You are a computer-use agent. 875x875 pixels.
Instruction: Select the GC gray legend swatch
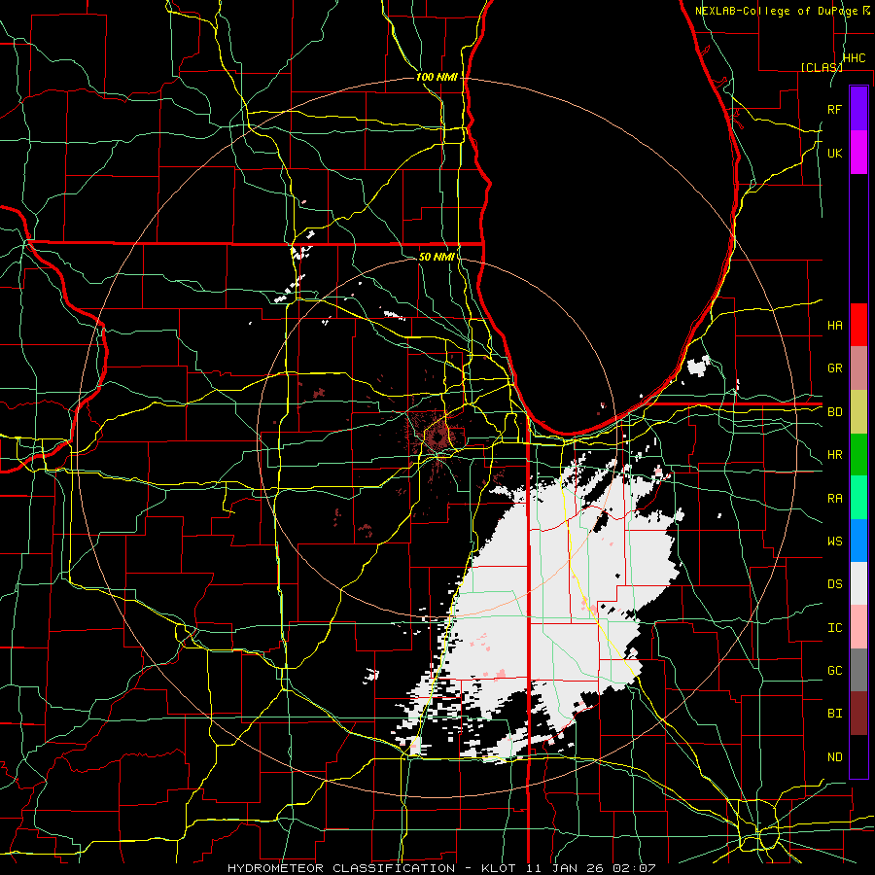[x=858, y=670]
